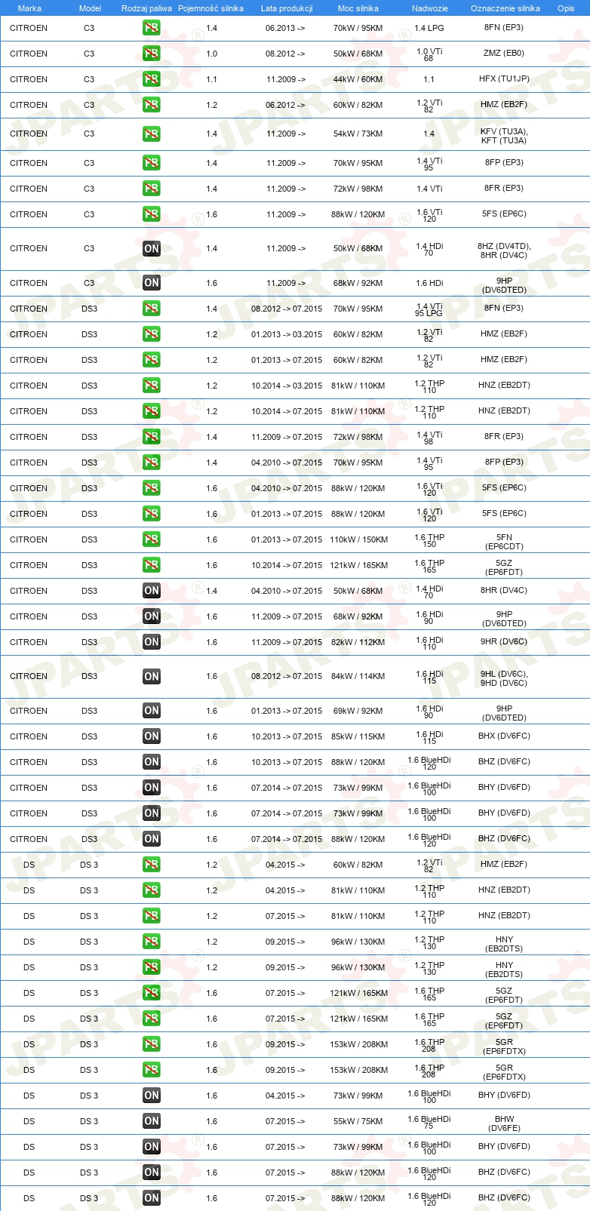Click diesel ON icon in the DS 04.2015 BHY row
Image resolution: width=590 pixels, height=1211 pixels.
click(x=152, y=1096)
